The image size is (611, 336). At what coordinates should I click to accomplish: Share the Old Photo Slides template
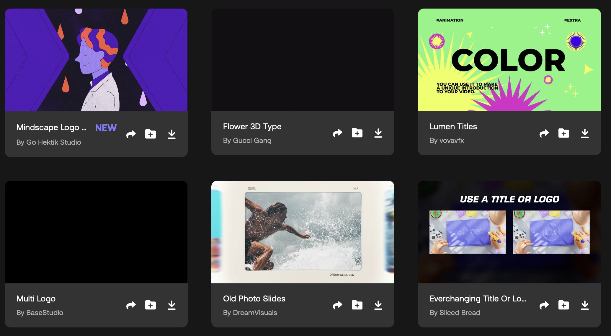pyautogui.click(x=337, y=305)
